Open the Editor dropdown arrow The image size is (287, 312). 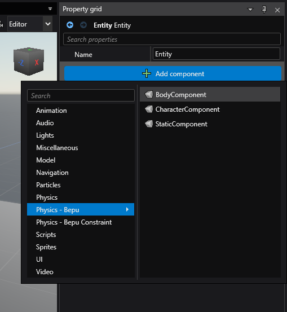click(x=48, y=24)
